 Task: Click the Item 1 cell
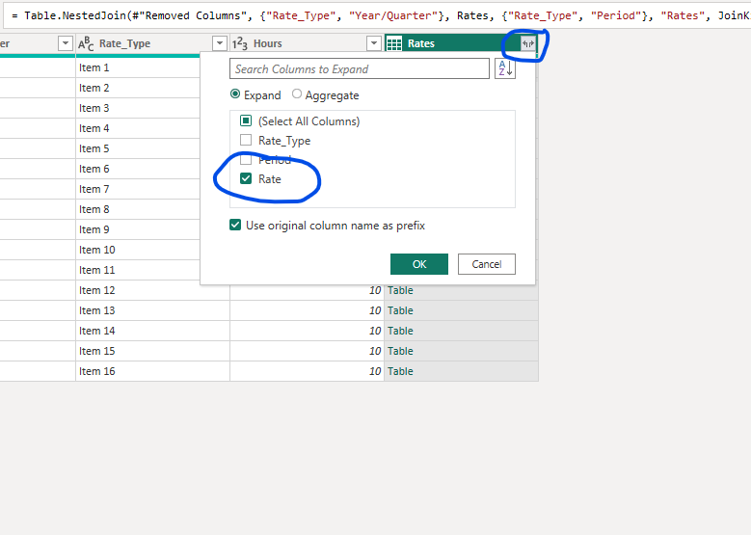tap(138, 67)
